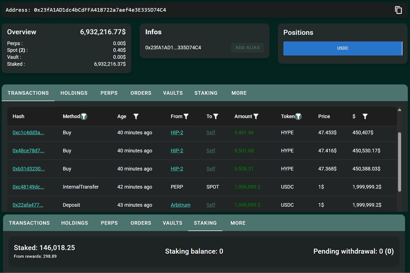Click the transactions table vertical scrollbar

click(399, 162)
